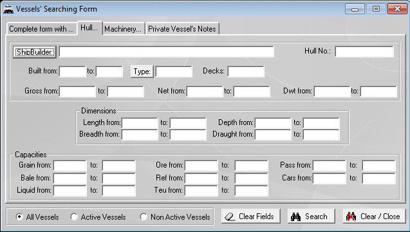
Task: Click the Ore from field
Action: tap(201, 166)
